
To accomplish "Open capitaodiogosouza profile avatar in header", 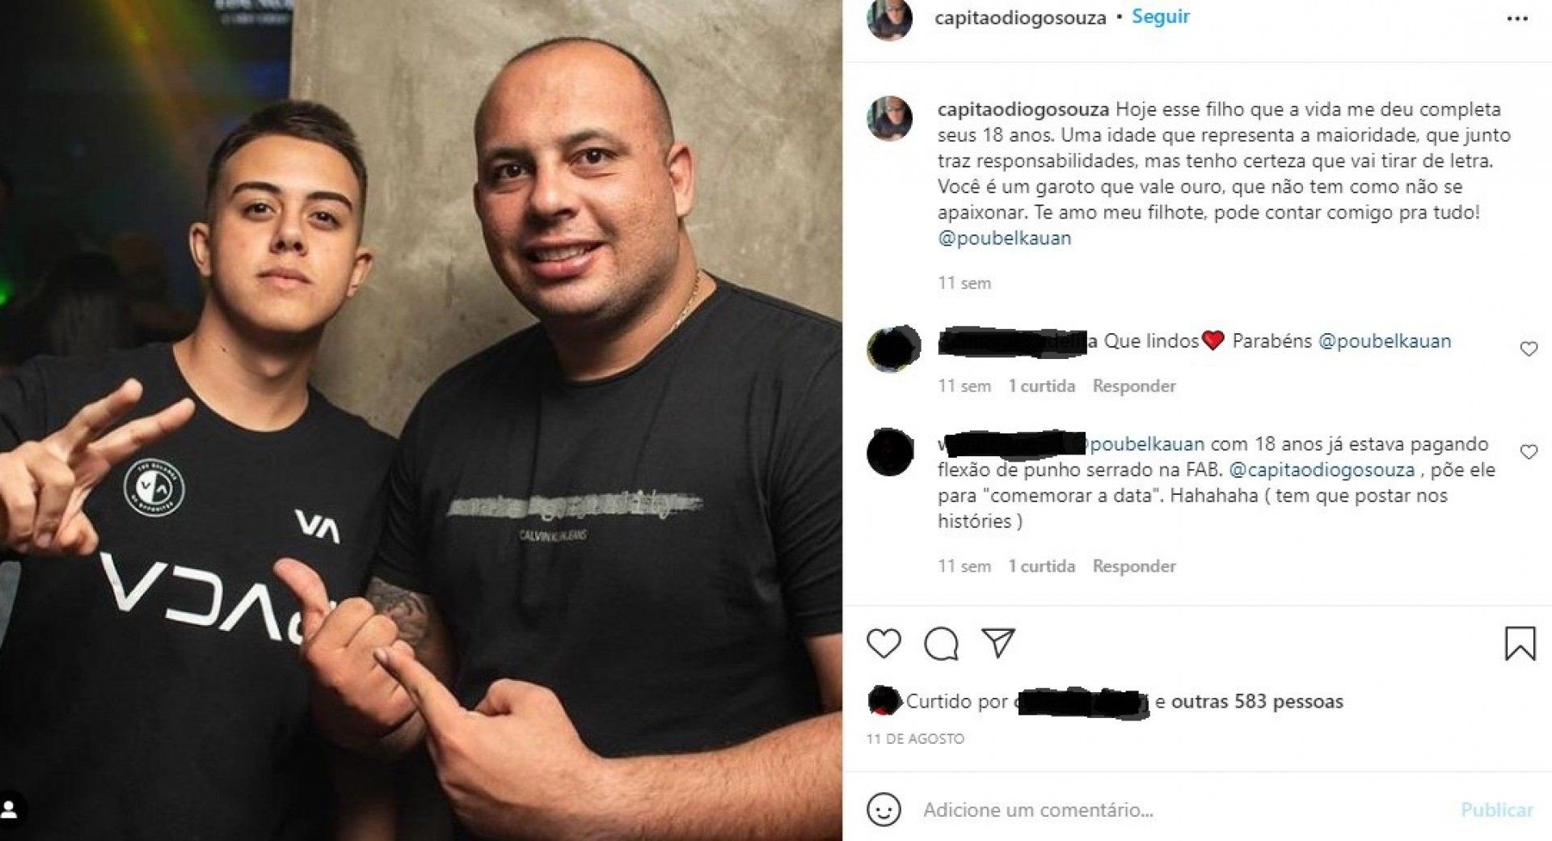I will pos(890,17).
